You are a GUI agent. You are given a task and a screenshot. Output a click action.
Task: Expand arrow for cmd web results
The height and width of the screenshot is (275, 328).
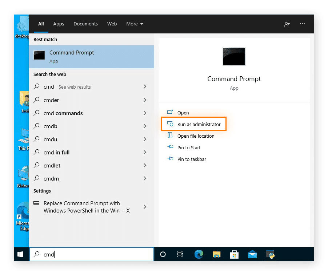click(145, 86)
